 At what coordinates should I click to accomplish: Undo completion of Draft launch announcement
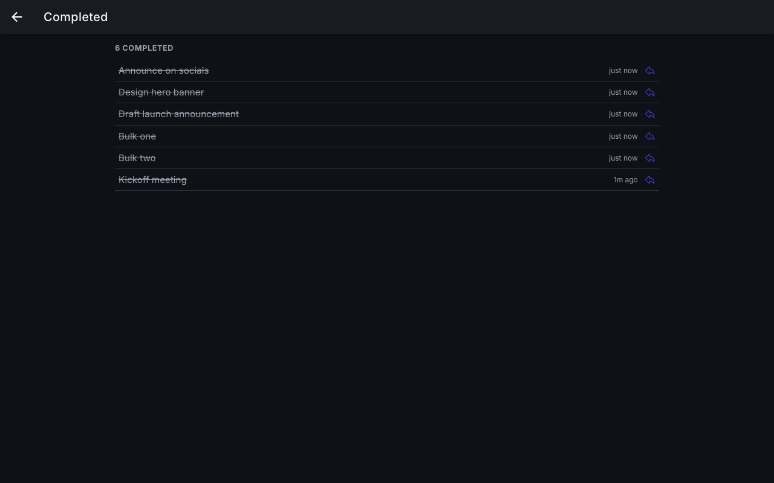coord(650,114)
